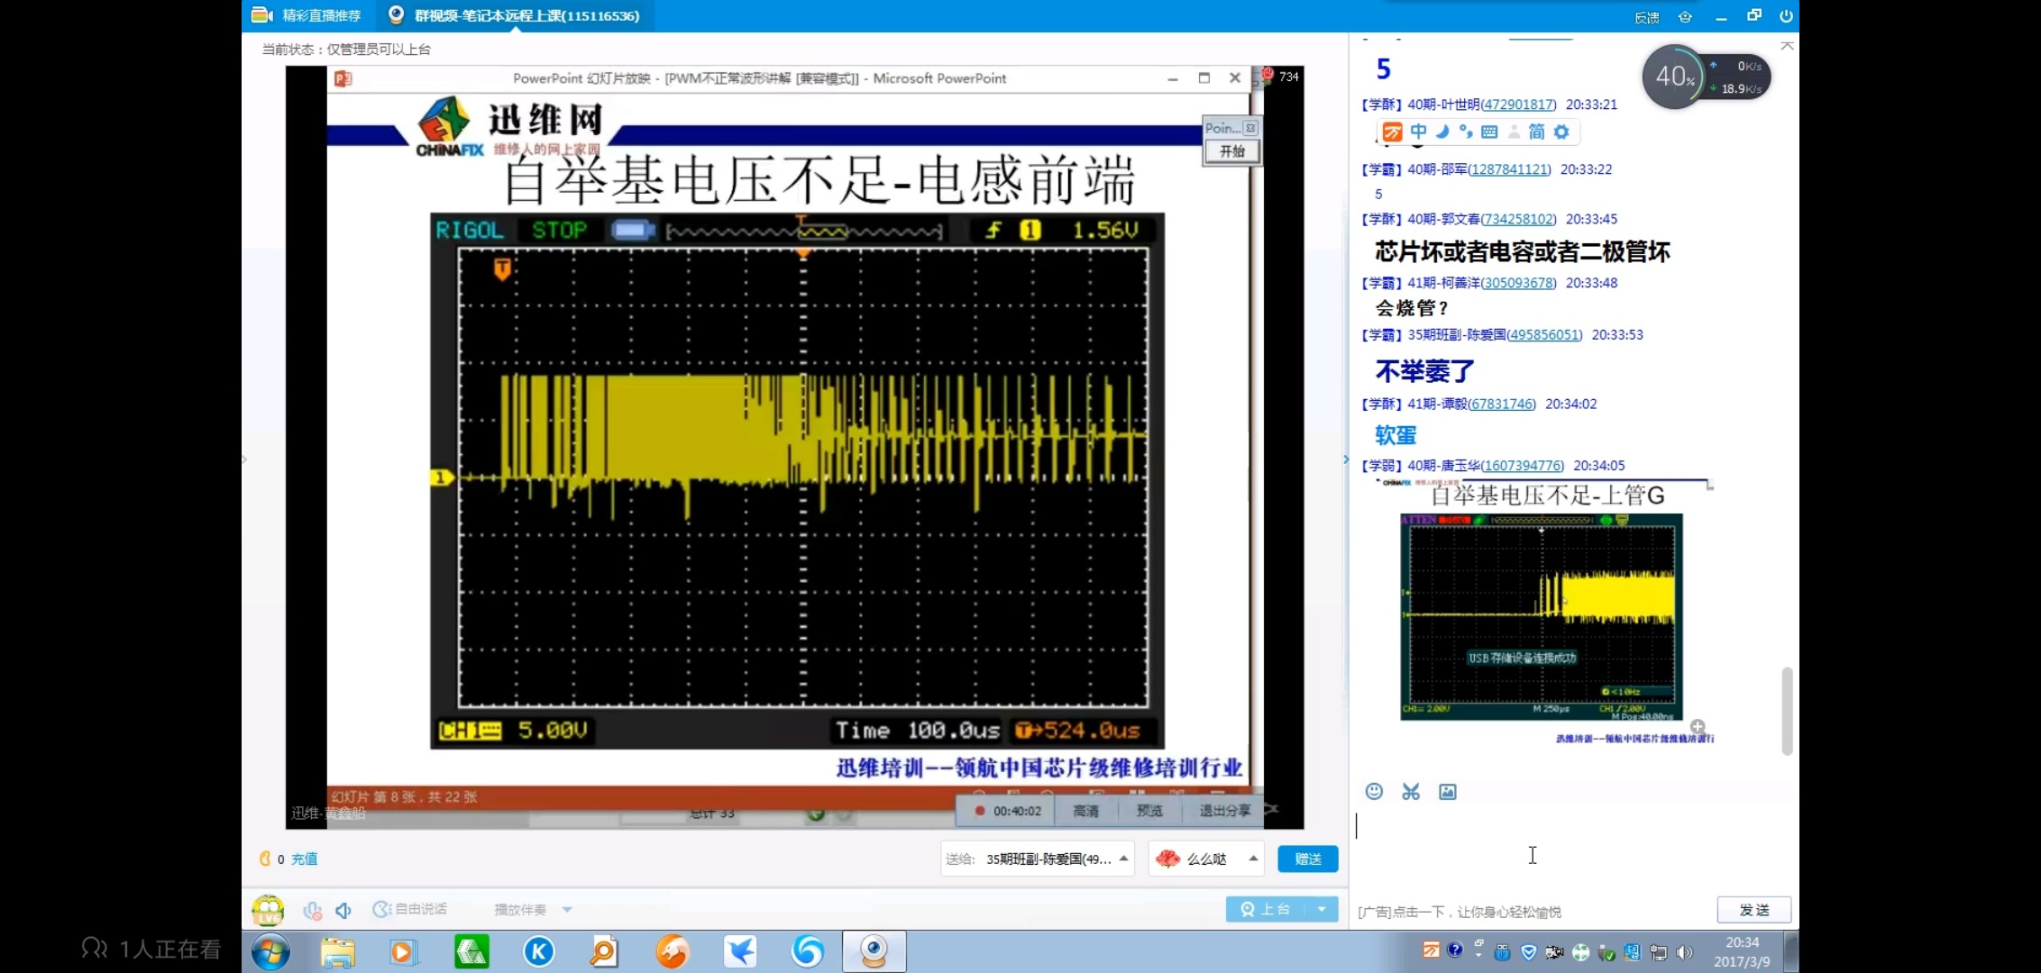Expand the 播放伴奏 dropdown
The image size is (2041, 973).
tap(567, 910)
